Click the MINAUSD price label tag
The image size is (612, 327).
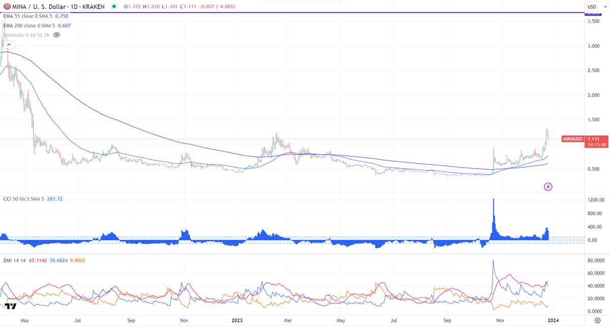tap(573, 139)
